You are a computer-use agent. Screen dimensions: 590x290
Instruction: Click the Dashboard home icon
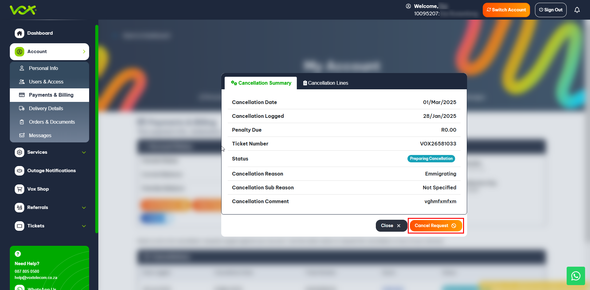tap(20, 33)
